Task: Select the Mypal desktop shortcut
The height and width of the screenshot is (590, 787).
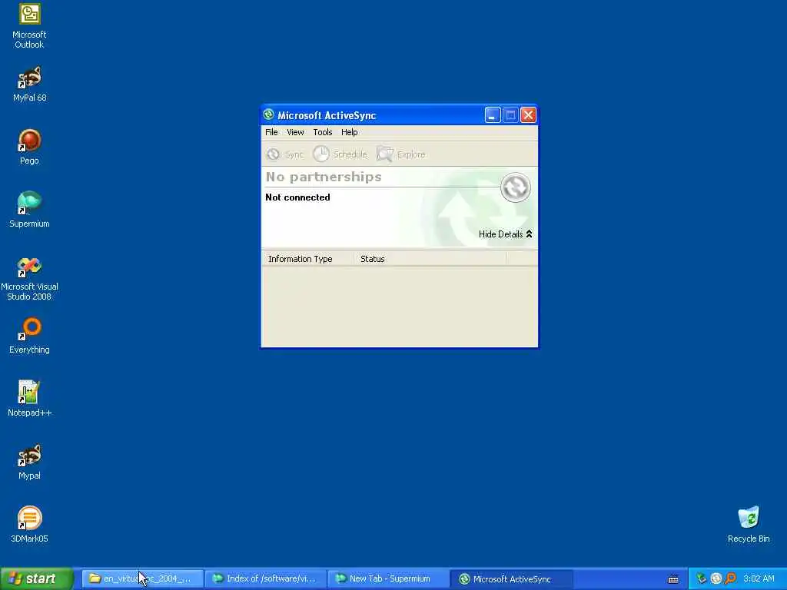Action: click(x=30, y=462)
